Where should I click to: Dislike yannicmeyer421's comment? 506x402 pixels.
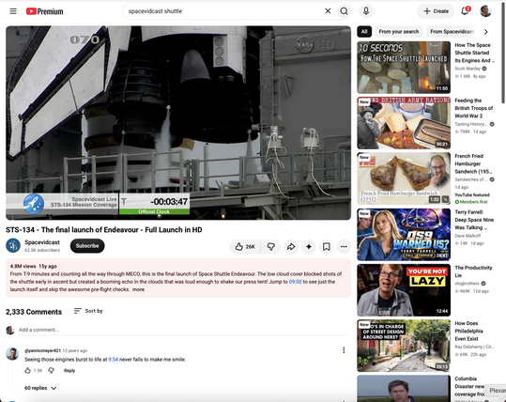coord(52,370)
